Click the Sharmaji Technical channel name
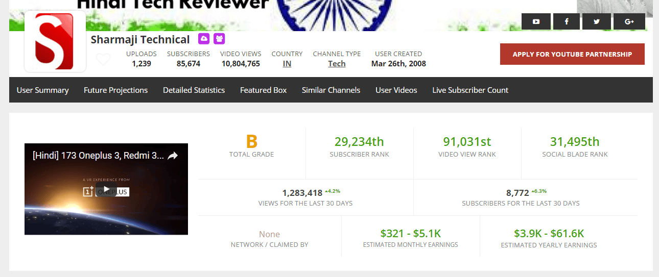Viewport: 659px width, 277px height. coord(140,40)
